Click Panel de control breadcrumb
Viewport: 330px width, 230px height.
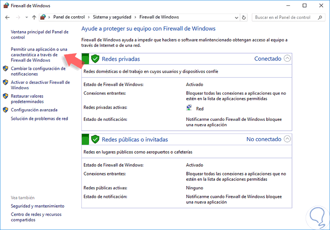(x=69, y=17)
